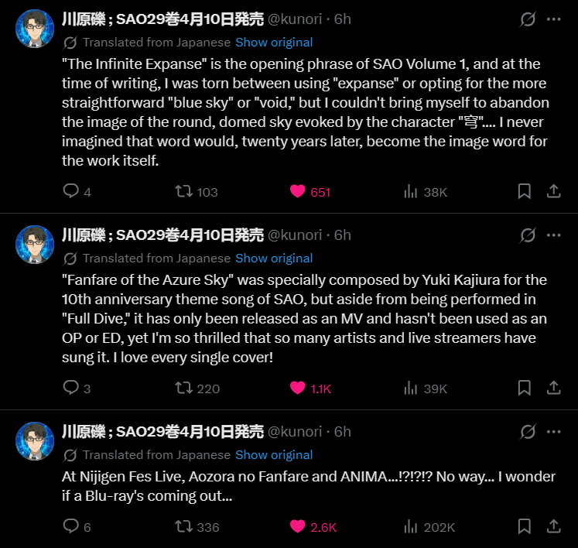Bookmark the Fanfare of Azure Sky tweet
Viewport: 578px width, 548px height.
(x=524, y=388)
